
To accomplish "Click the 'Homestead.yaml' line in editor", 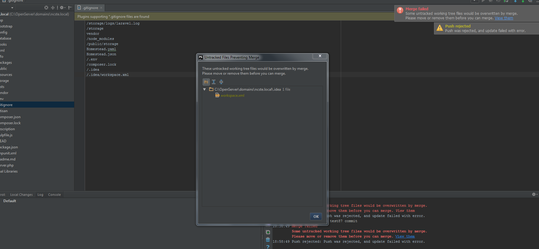I will [101, 49].
